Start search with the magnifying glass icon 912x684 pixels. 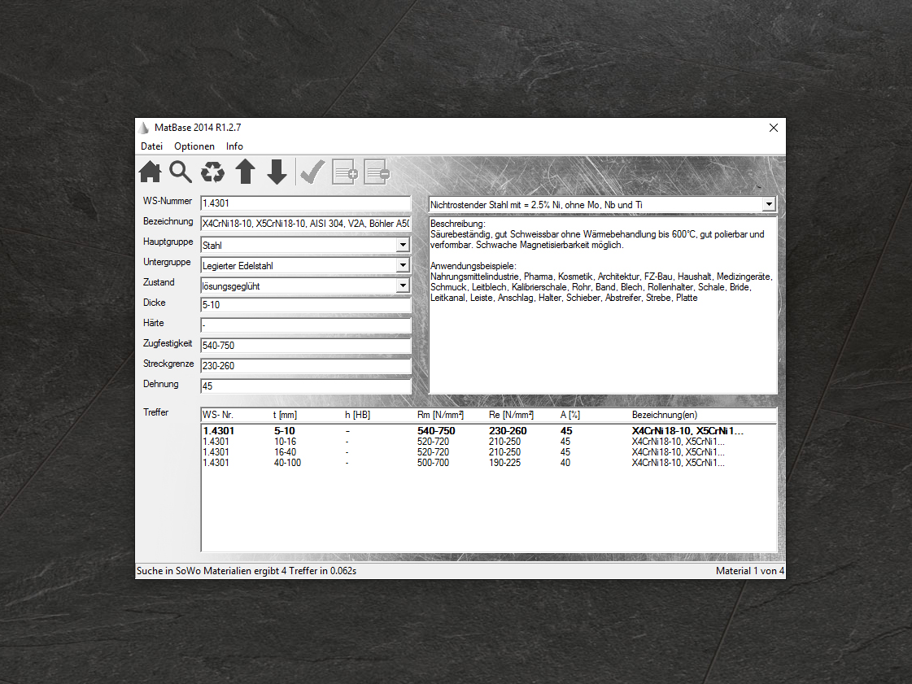pyautogui.click(x=181, y=172)
